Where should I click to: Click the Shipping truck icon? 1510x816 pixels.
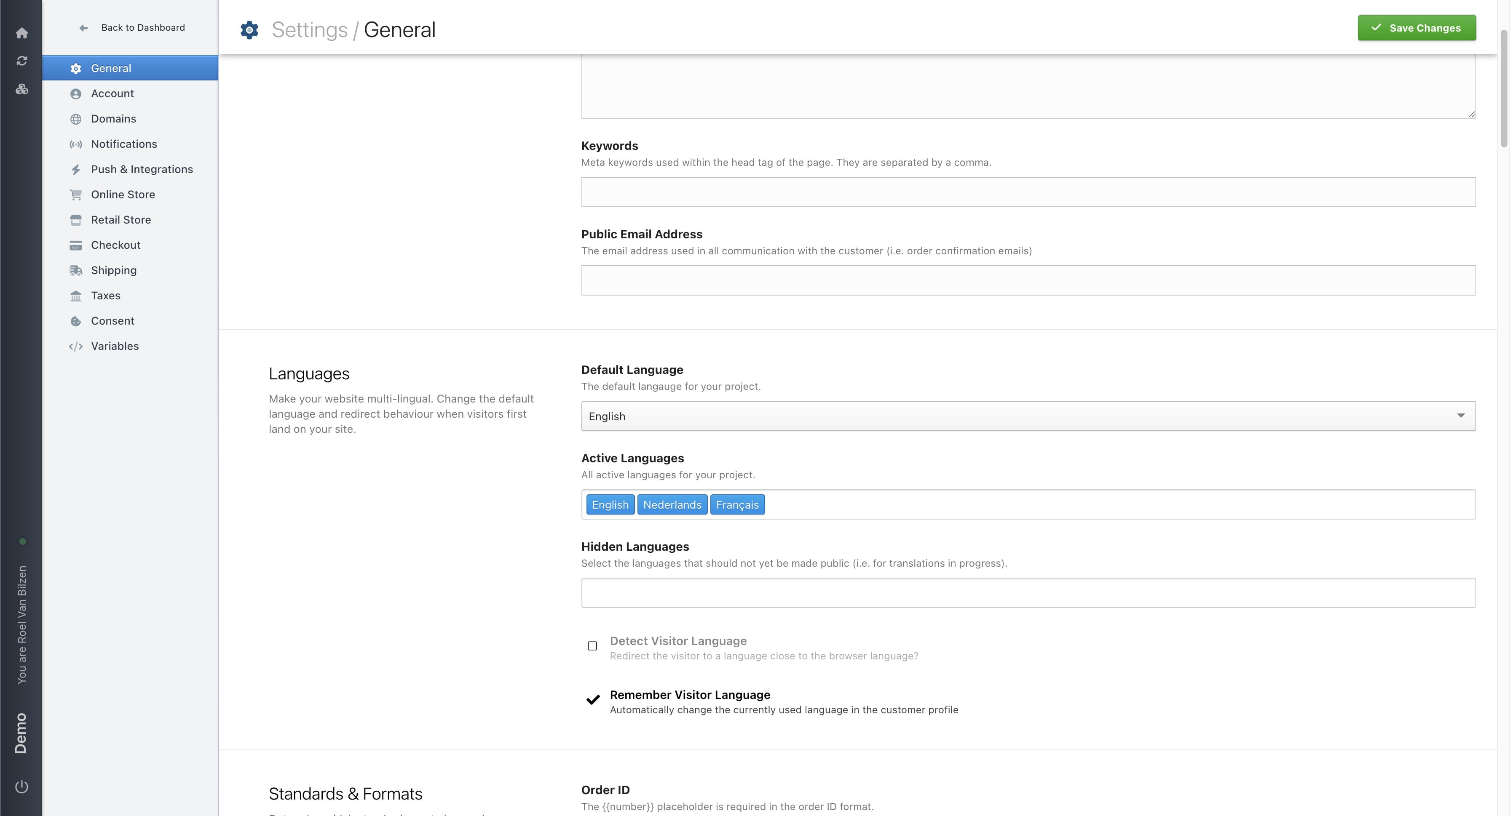pos(75,271)
